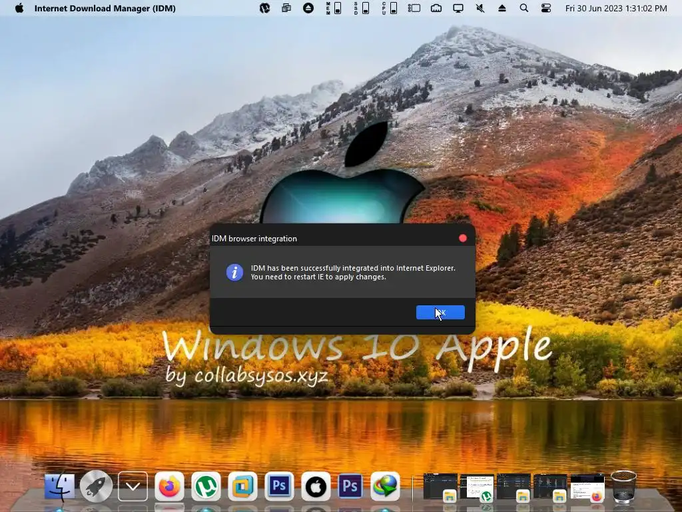The height and width of the screenshot is (512, 682).
Task: Click the OK button in the IDM dialog
Action: [440, 312]
